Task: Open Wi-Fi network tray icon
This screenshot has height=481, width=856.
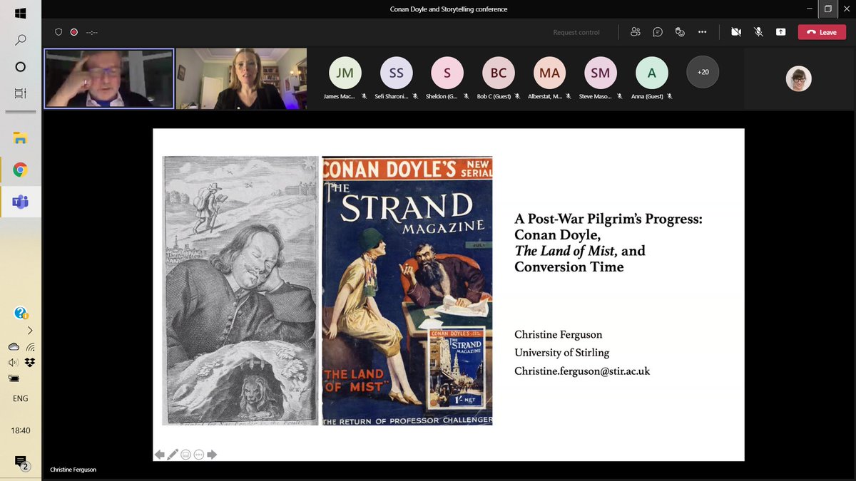Action: [x=30, y=346]
